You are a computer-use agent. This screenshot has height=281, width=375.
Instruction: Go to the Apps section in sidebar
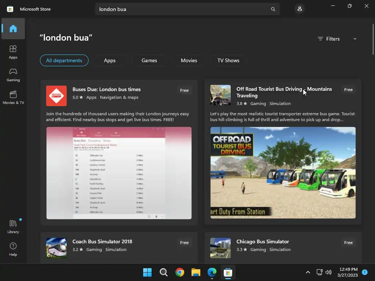13,52
